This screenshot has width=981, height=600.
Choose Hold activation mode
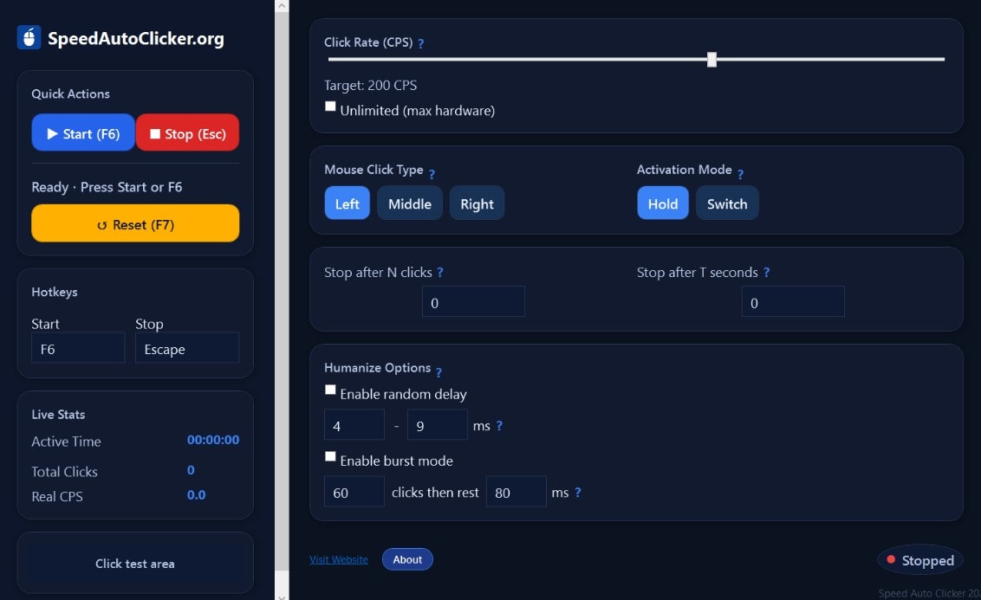[x=663, y=203]
